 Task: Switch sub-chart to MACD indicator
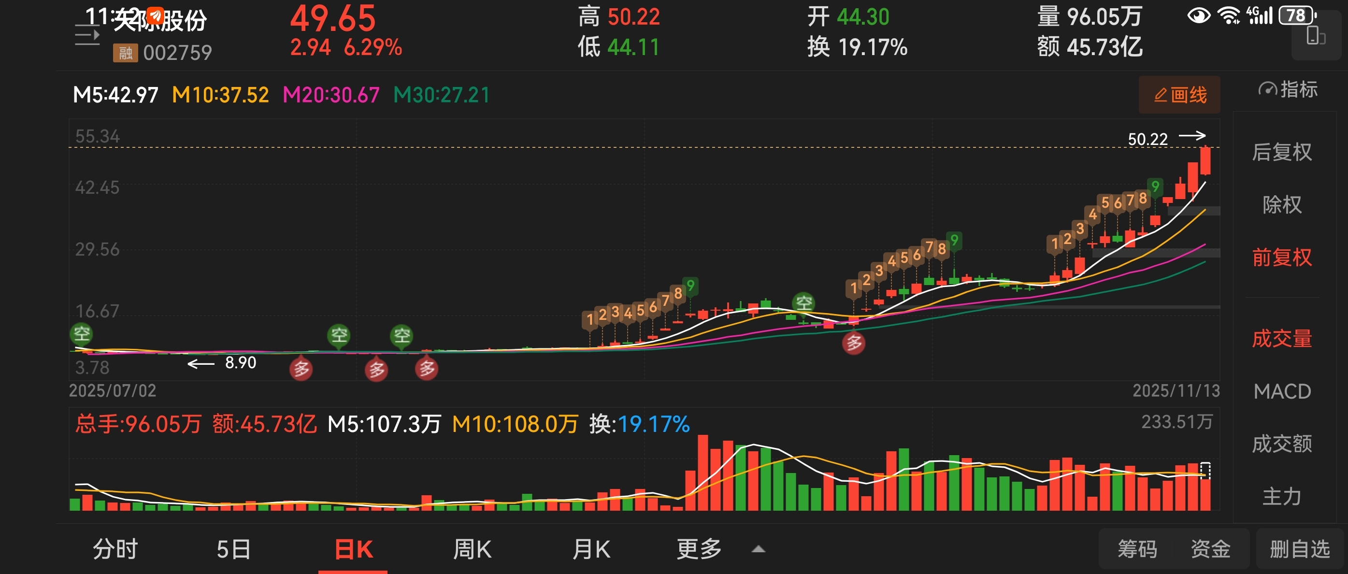(x=1281, y=391)
